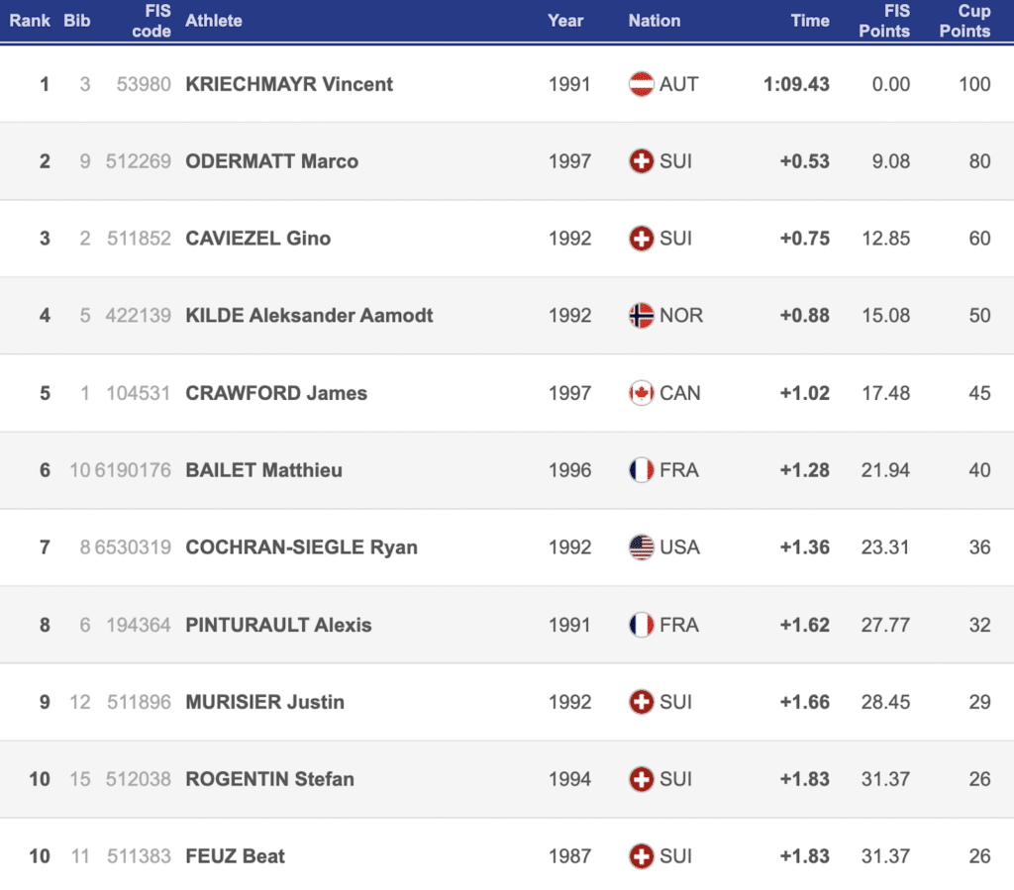The image size is (1014, 890).
Task: Select ROGENTIN Stefan's result row name
Action: pos(269,779)
